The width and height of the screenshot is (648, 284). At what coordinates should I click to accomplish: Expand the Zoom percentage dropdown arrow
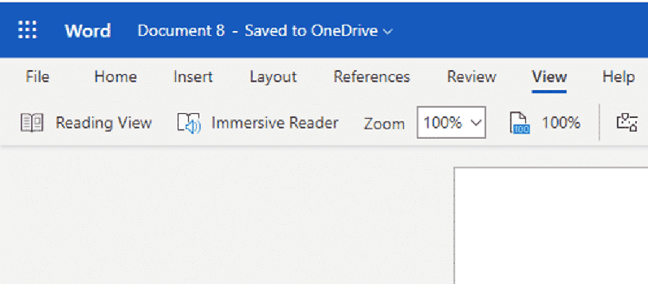point(476,123)
